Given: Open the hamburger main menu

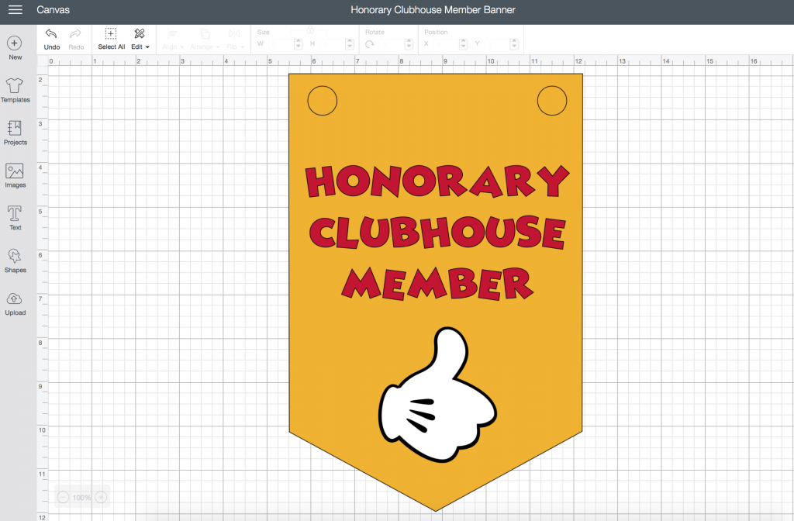Looking at the screenshot, I should coord(16,9).
